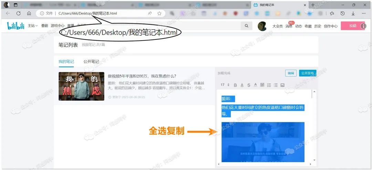Click the bilibili logo

coord(16,26)
